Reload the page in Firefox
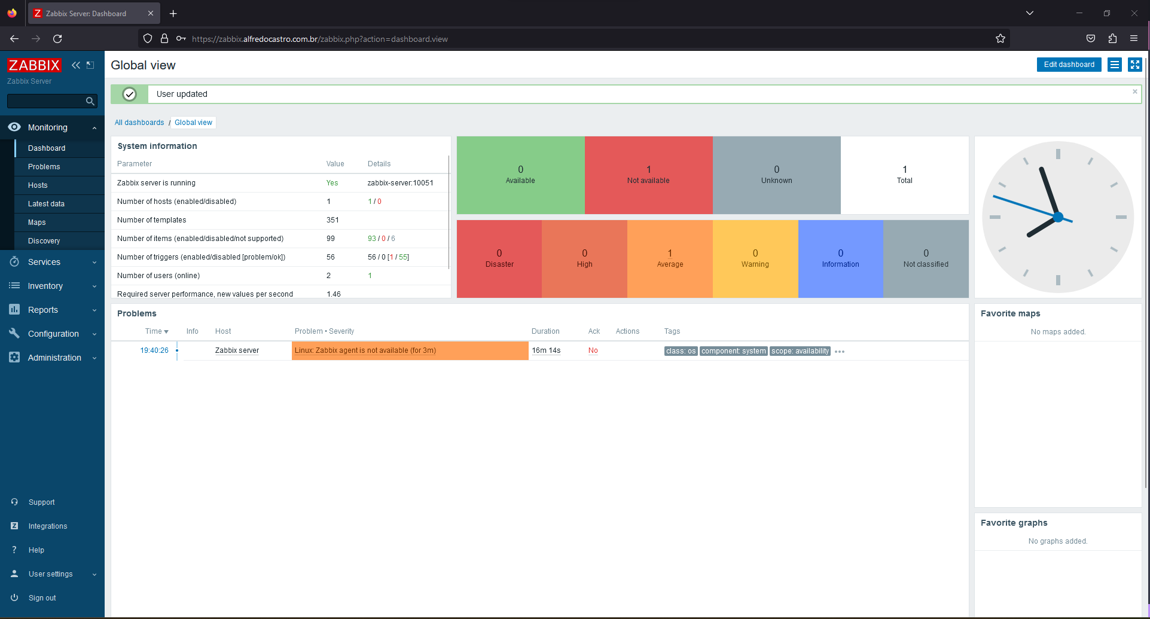Image resolution: width=1150 pixels, height=619 pixels. [57, 39]
